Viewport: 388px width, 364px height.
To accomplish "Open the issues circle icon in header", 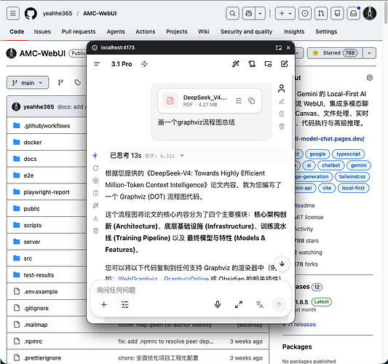I will 305,13.
